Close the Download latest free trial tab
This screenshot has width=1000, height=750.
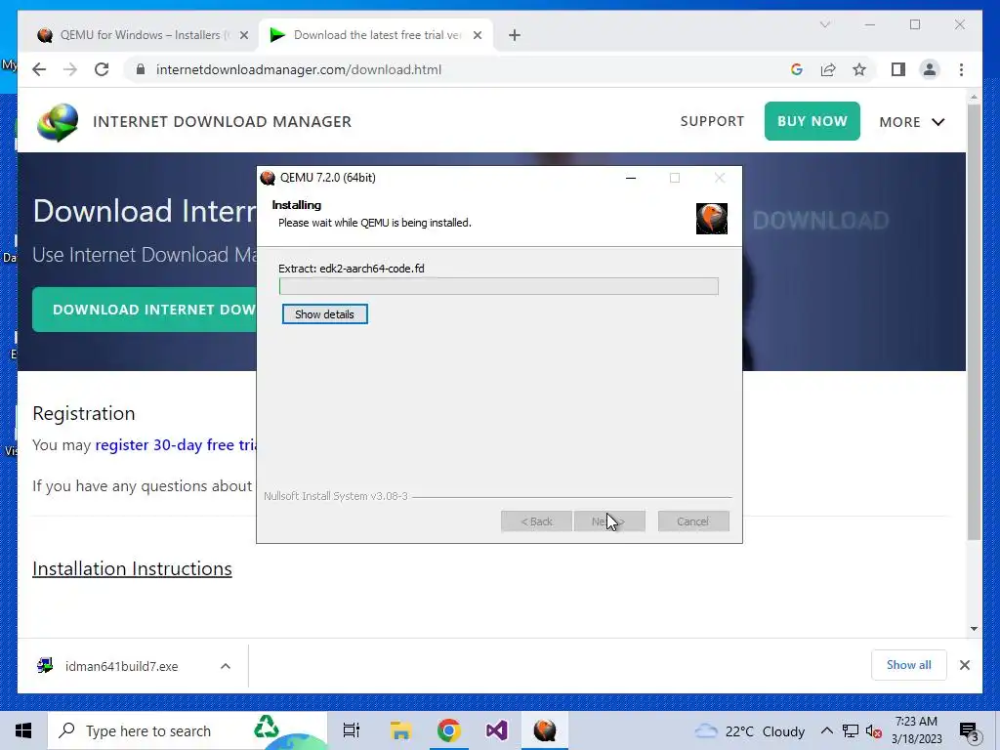pos(477,35)
